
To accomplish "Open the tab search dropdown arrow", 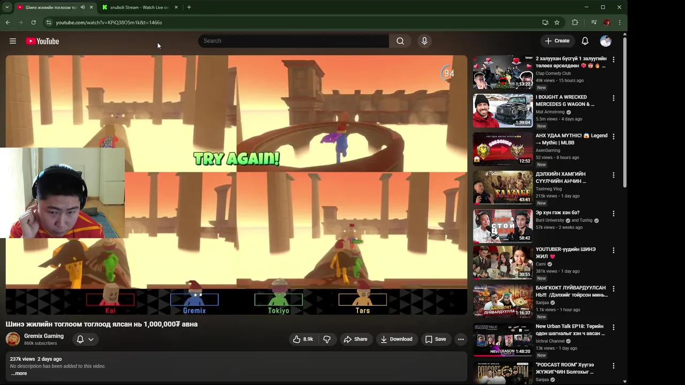I will pos(7,7).
